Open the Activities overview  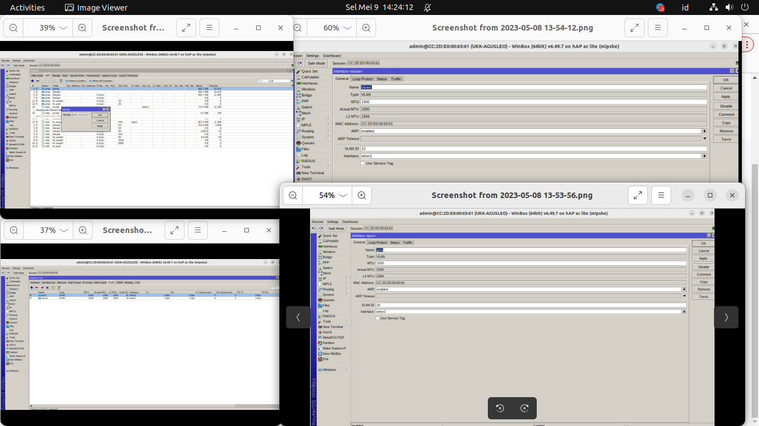pos(27,8)
